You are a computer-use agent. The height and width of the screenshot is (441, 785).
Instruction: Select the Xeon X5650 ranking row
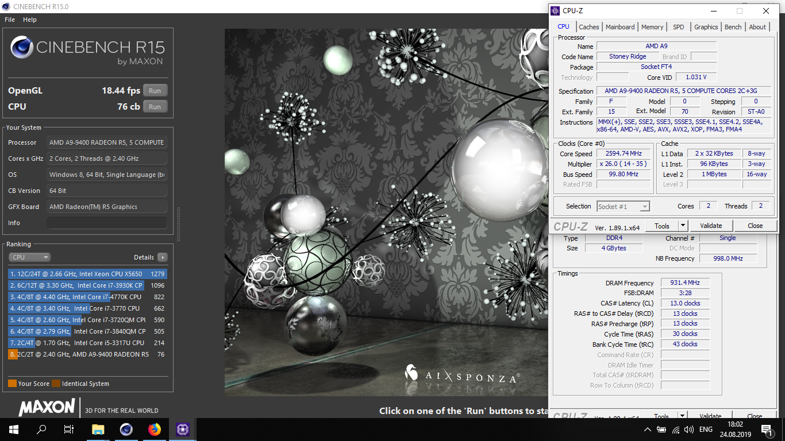point(87,274)
